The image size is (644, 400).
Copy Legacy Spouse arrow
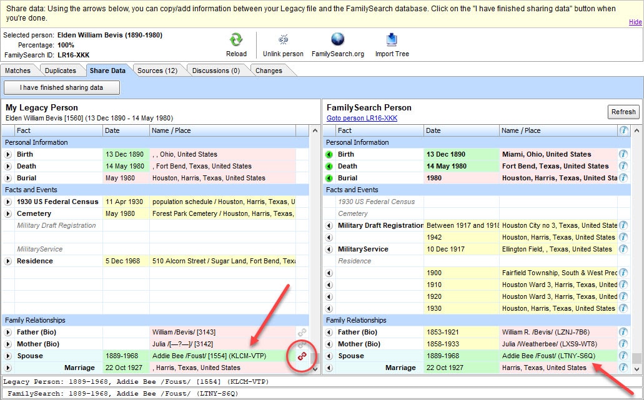[7, 356]
